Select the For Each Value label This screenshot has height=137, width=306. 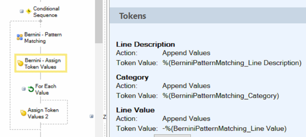click(46, 89)
